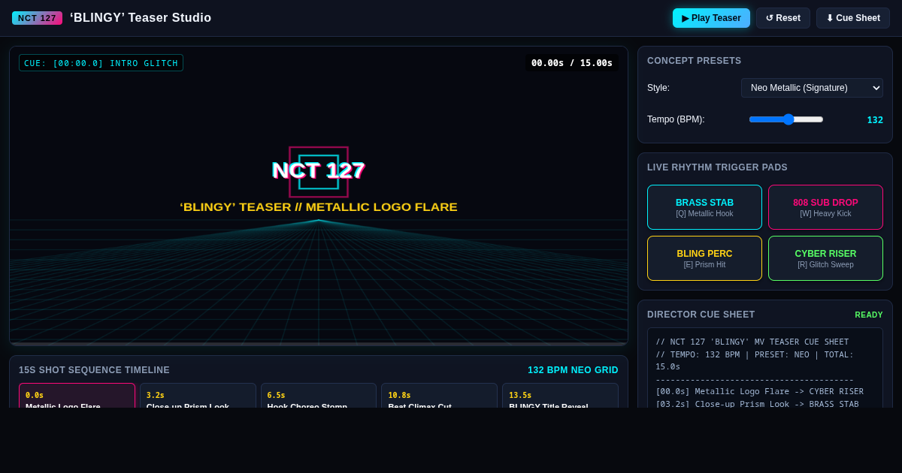Select the 13.5s BLINGY Title Reveal shot

tap(560, 396)
